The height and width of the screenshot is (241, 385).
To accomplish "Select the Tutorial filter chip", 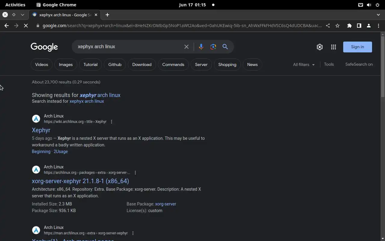I will (91, 64).
